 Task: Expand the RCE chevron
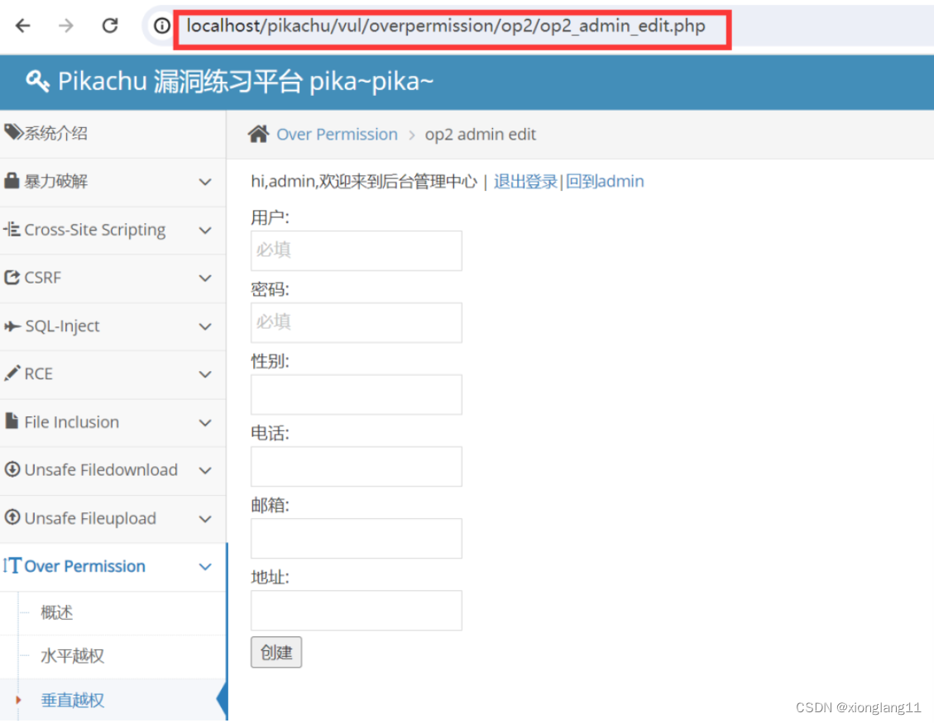tap(205, 374)
